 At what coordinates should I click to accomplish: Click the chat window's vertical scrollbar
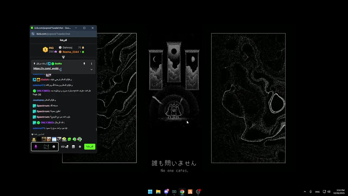(x=96, y=129)
